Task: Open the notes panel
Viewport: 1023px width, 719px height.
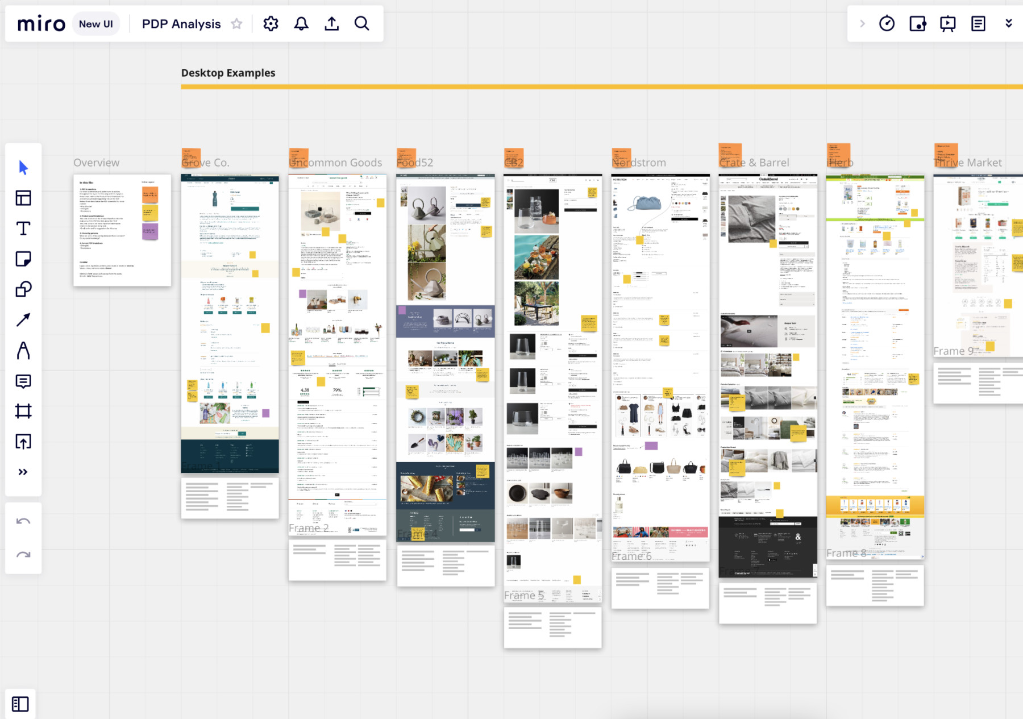Action: point(978,24)
